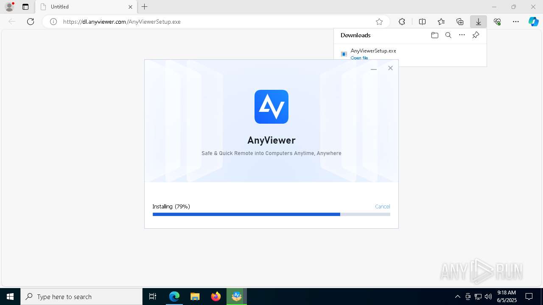Click the Downloads toolbar button
The height and width of the screenshot is (305, 543).
(x=478, y=22)
